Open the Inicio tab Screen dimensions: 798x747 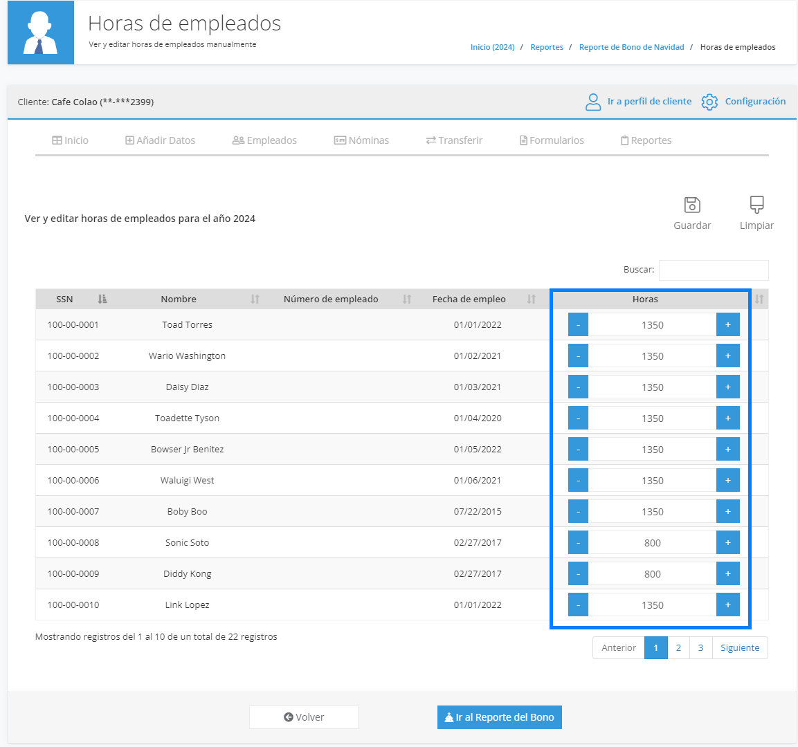tap(70, 140)
